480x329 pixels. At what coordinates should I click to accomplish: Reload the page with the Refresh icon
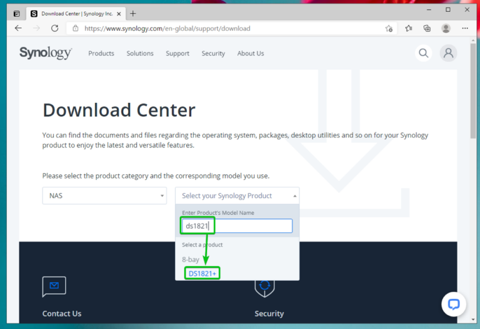55,29
